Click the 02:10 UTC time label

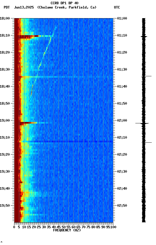[122, 138]
